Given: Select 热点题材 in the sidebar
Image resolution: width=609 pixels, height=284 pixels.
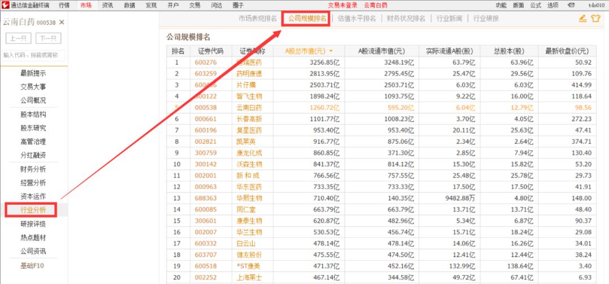Looking at the screenshot, I should point(33,237).
